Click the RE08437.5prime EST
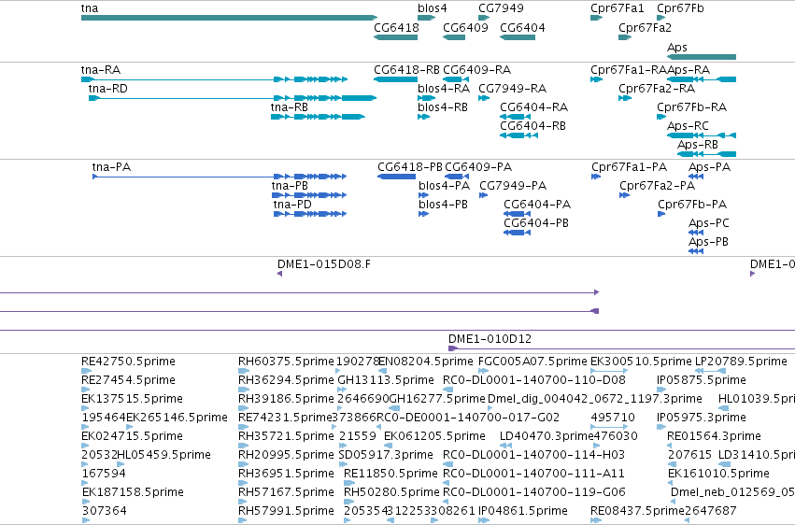Image resolution: width=795 pixels, height=525 pixels. [596, 520]
